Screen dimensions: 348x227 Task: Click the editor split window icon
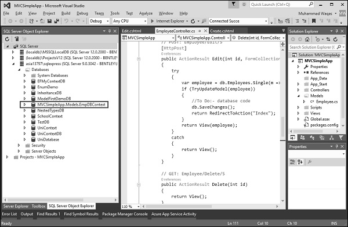(x=283, y=44)
